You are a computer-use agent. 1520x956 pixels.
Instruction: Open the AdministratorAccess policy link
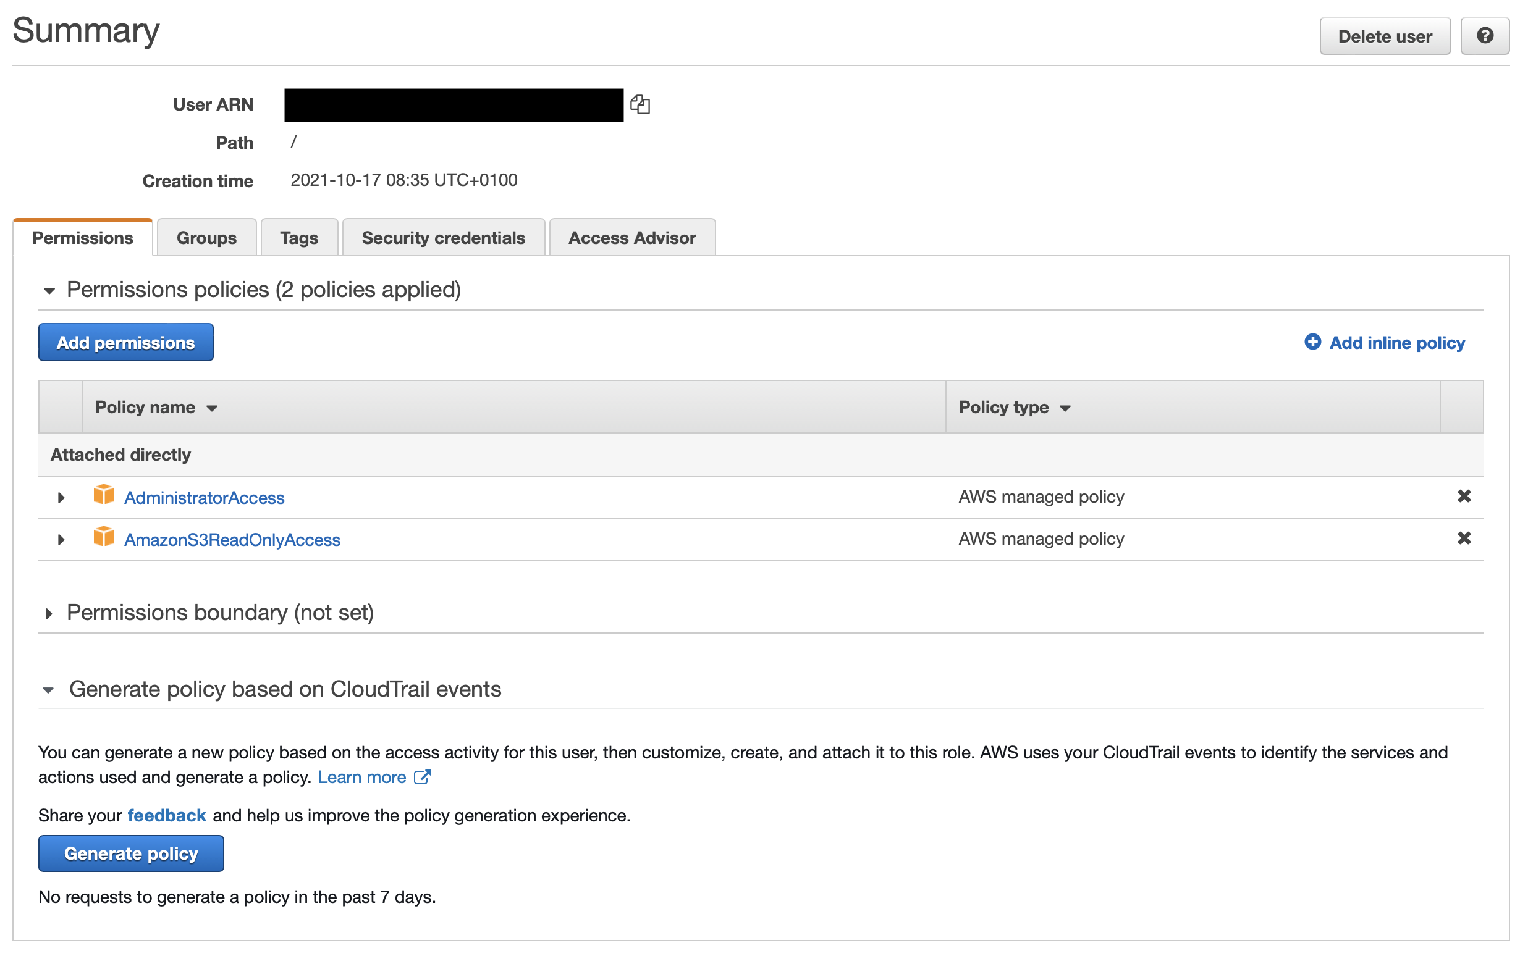click(204, 498)
